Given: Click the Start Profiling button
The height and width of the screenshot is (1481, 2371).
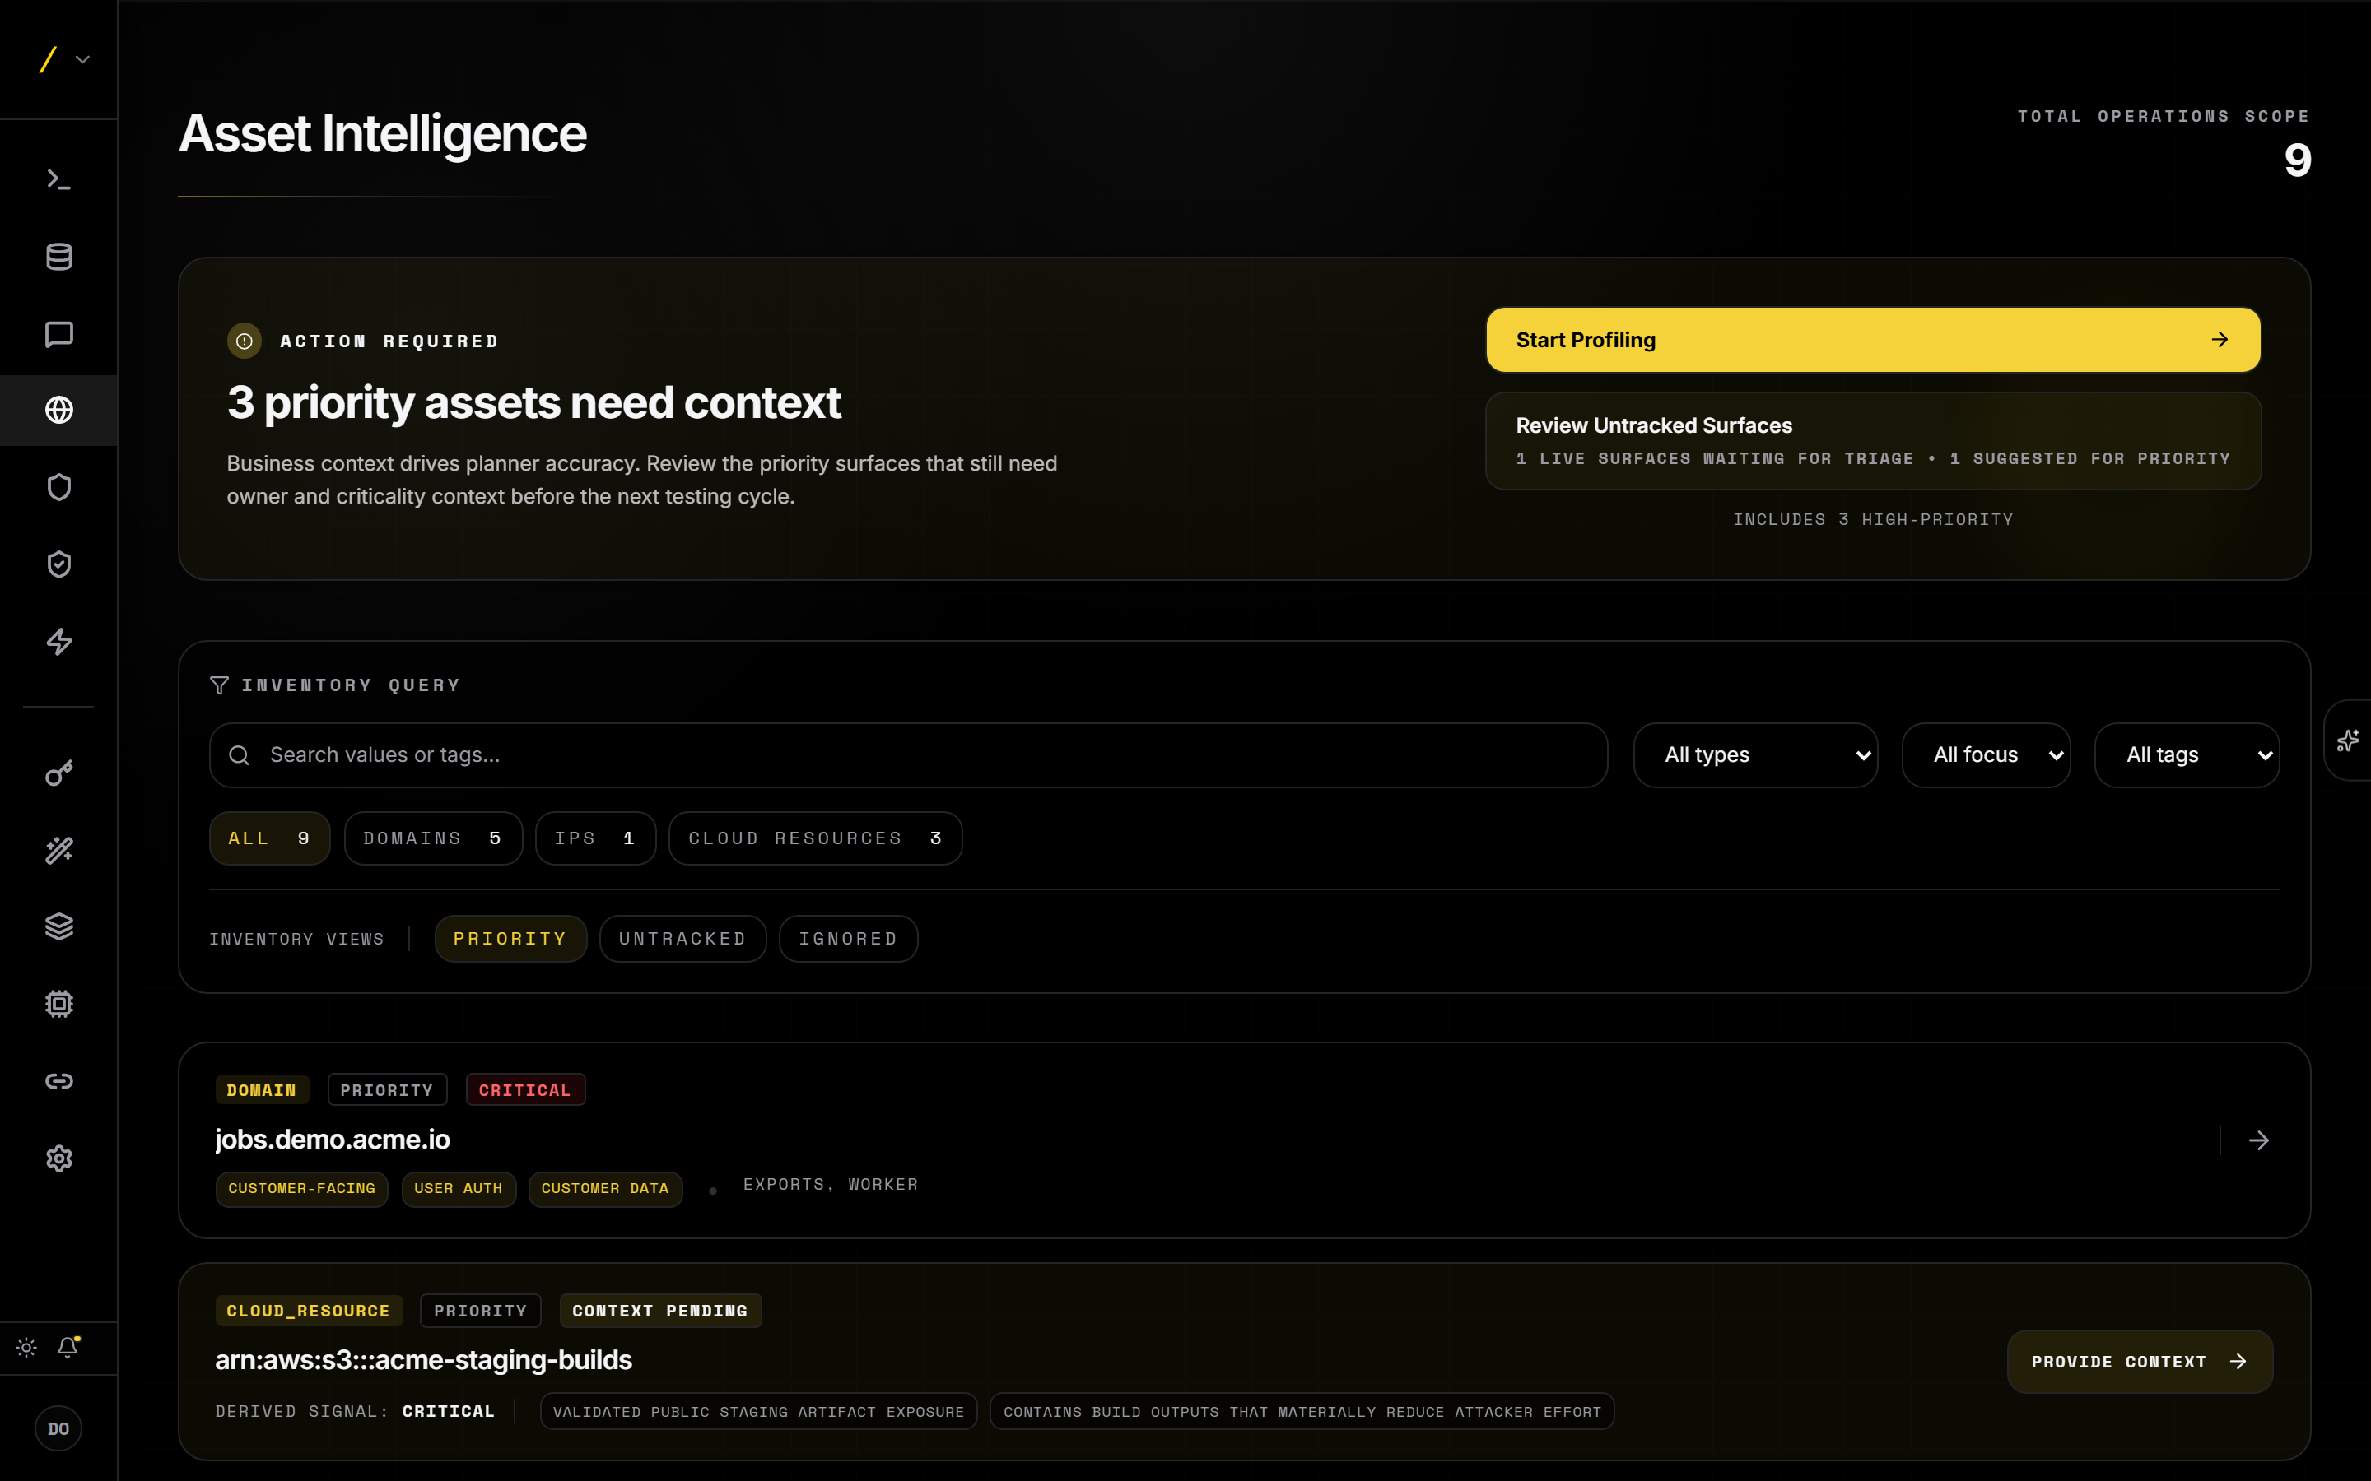Looking at the screenshot, I should pos(1873,340).
